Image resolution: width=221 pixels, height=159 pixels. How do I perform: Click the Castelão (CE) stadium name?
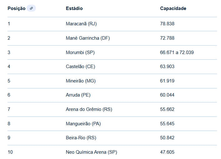[x=81, y=67]
